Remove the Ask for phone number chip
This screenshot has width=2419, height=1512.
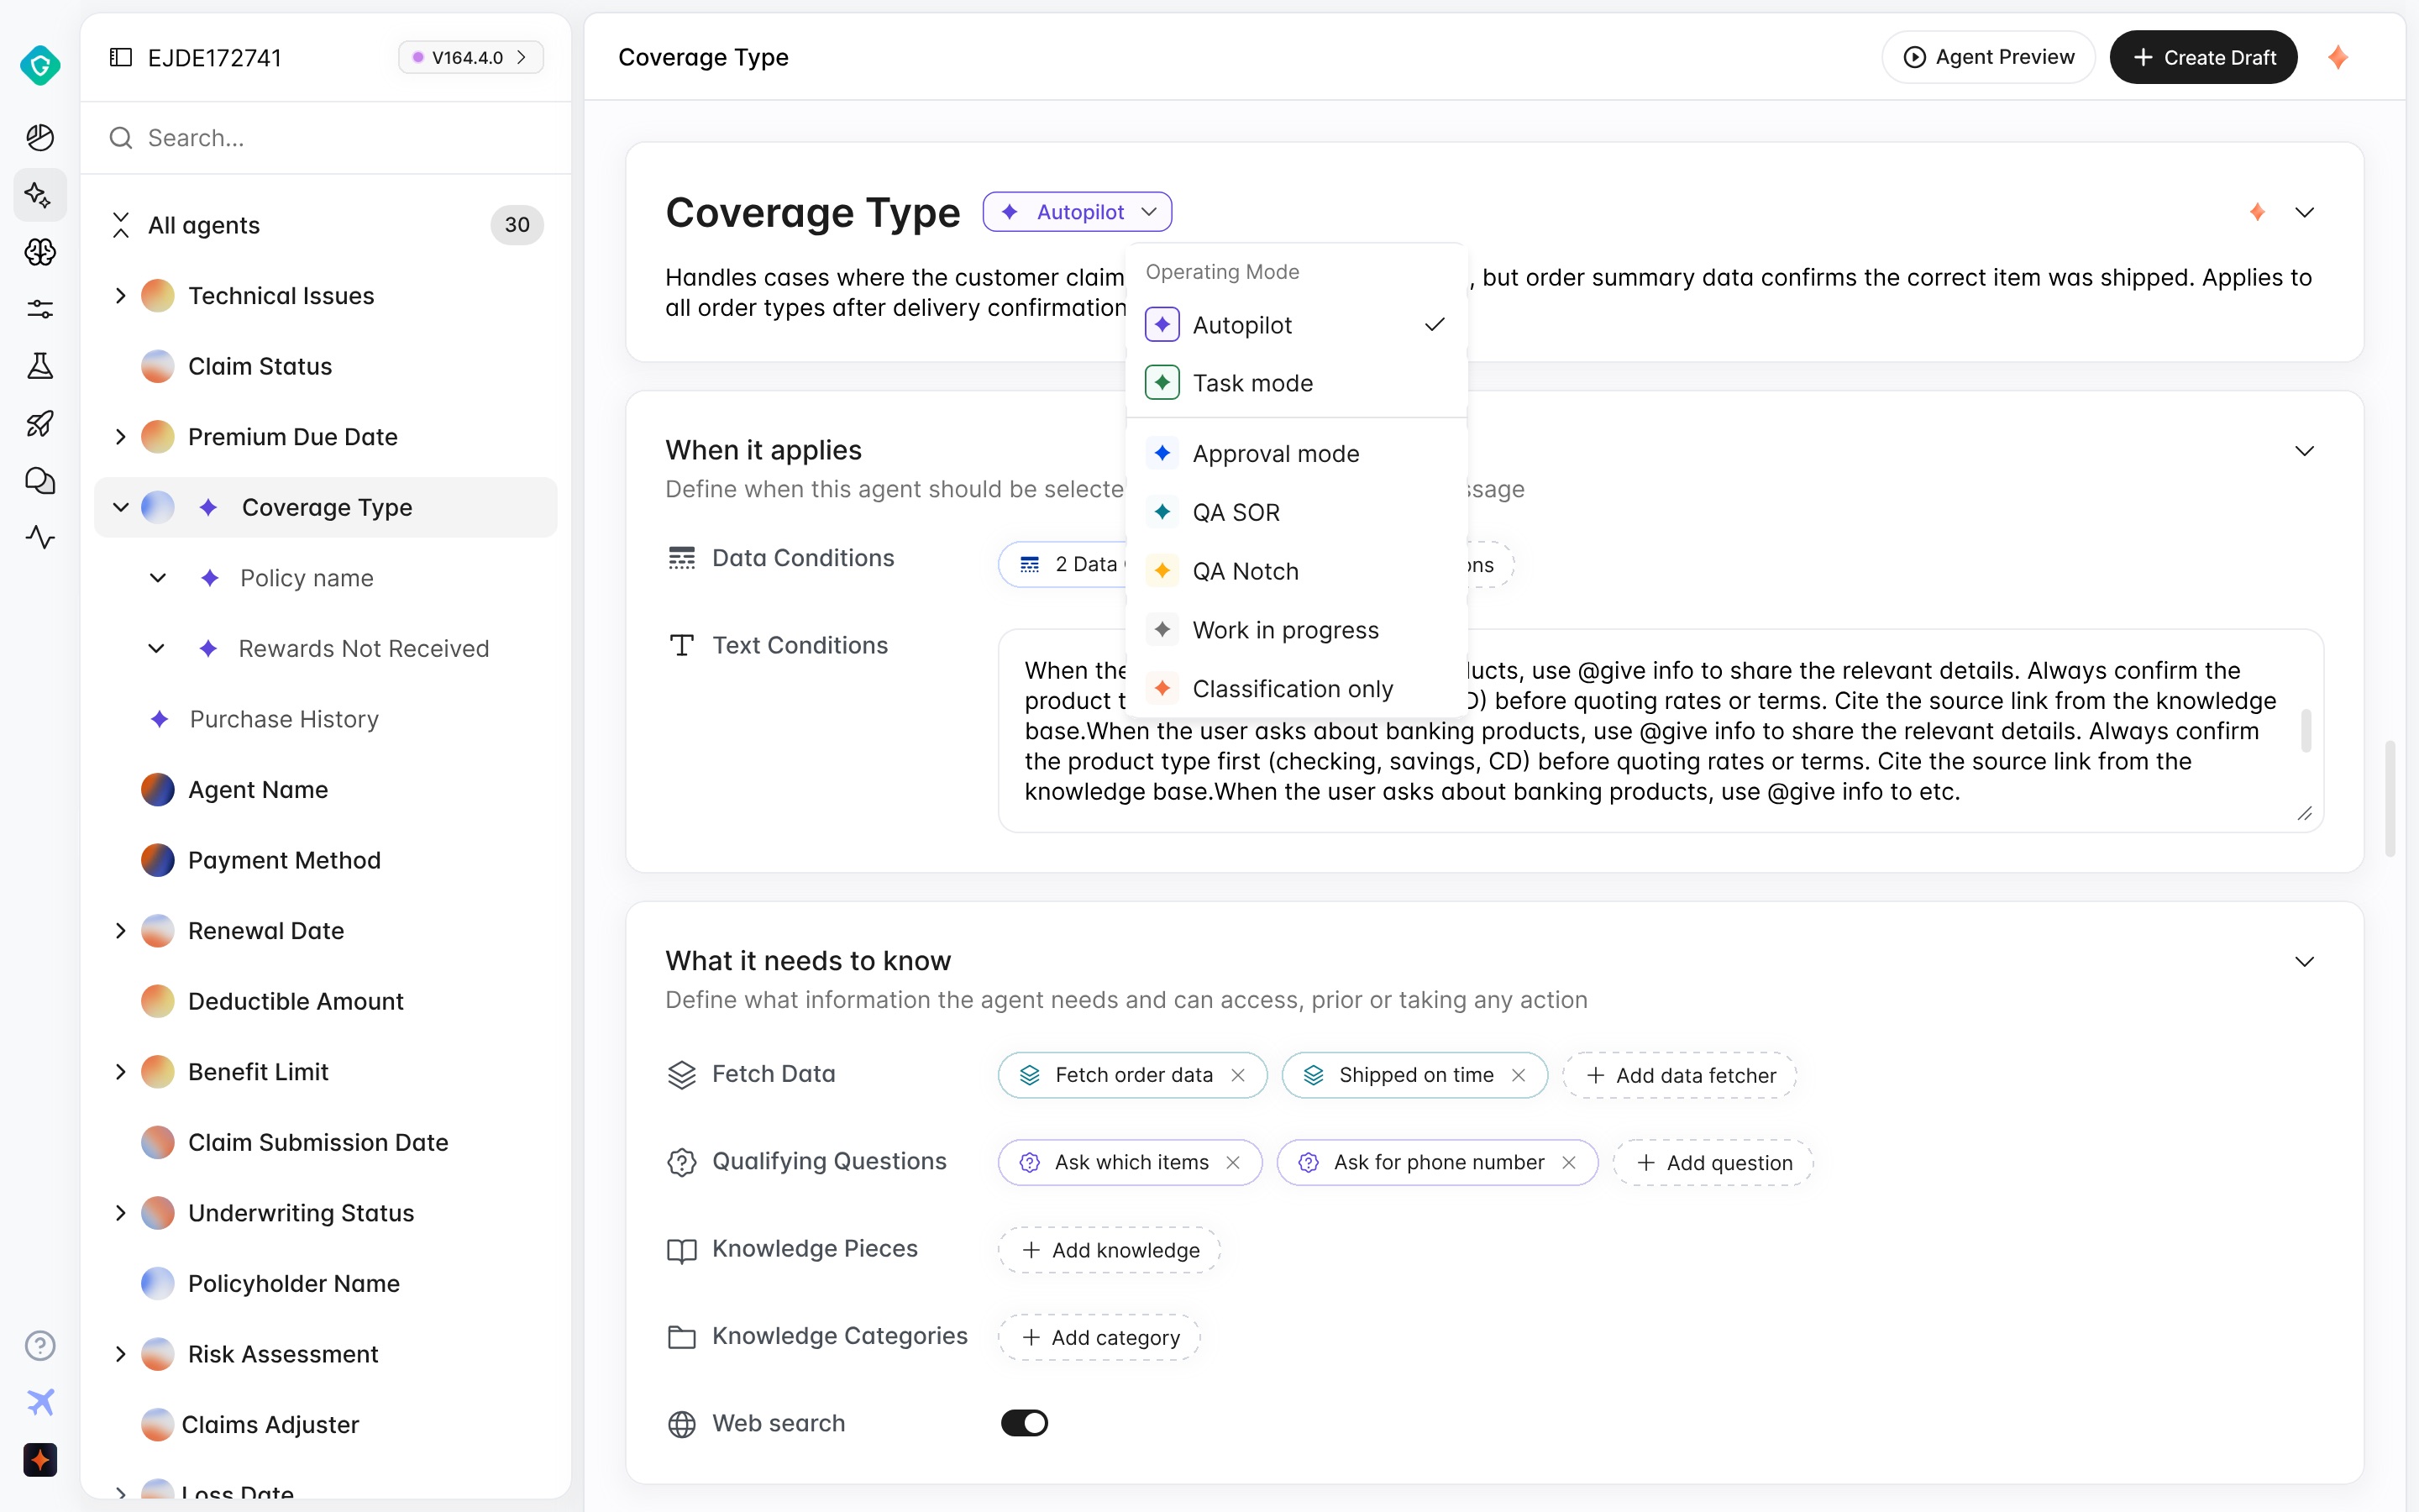tap(1569, 1162)
